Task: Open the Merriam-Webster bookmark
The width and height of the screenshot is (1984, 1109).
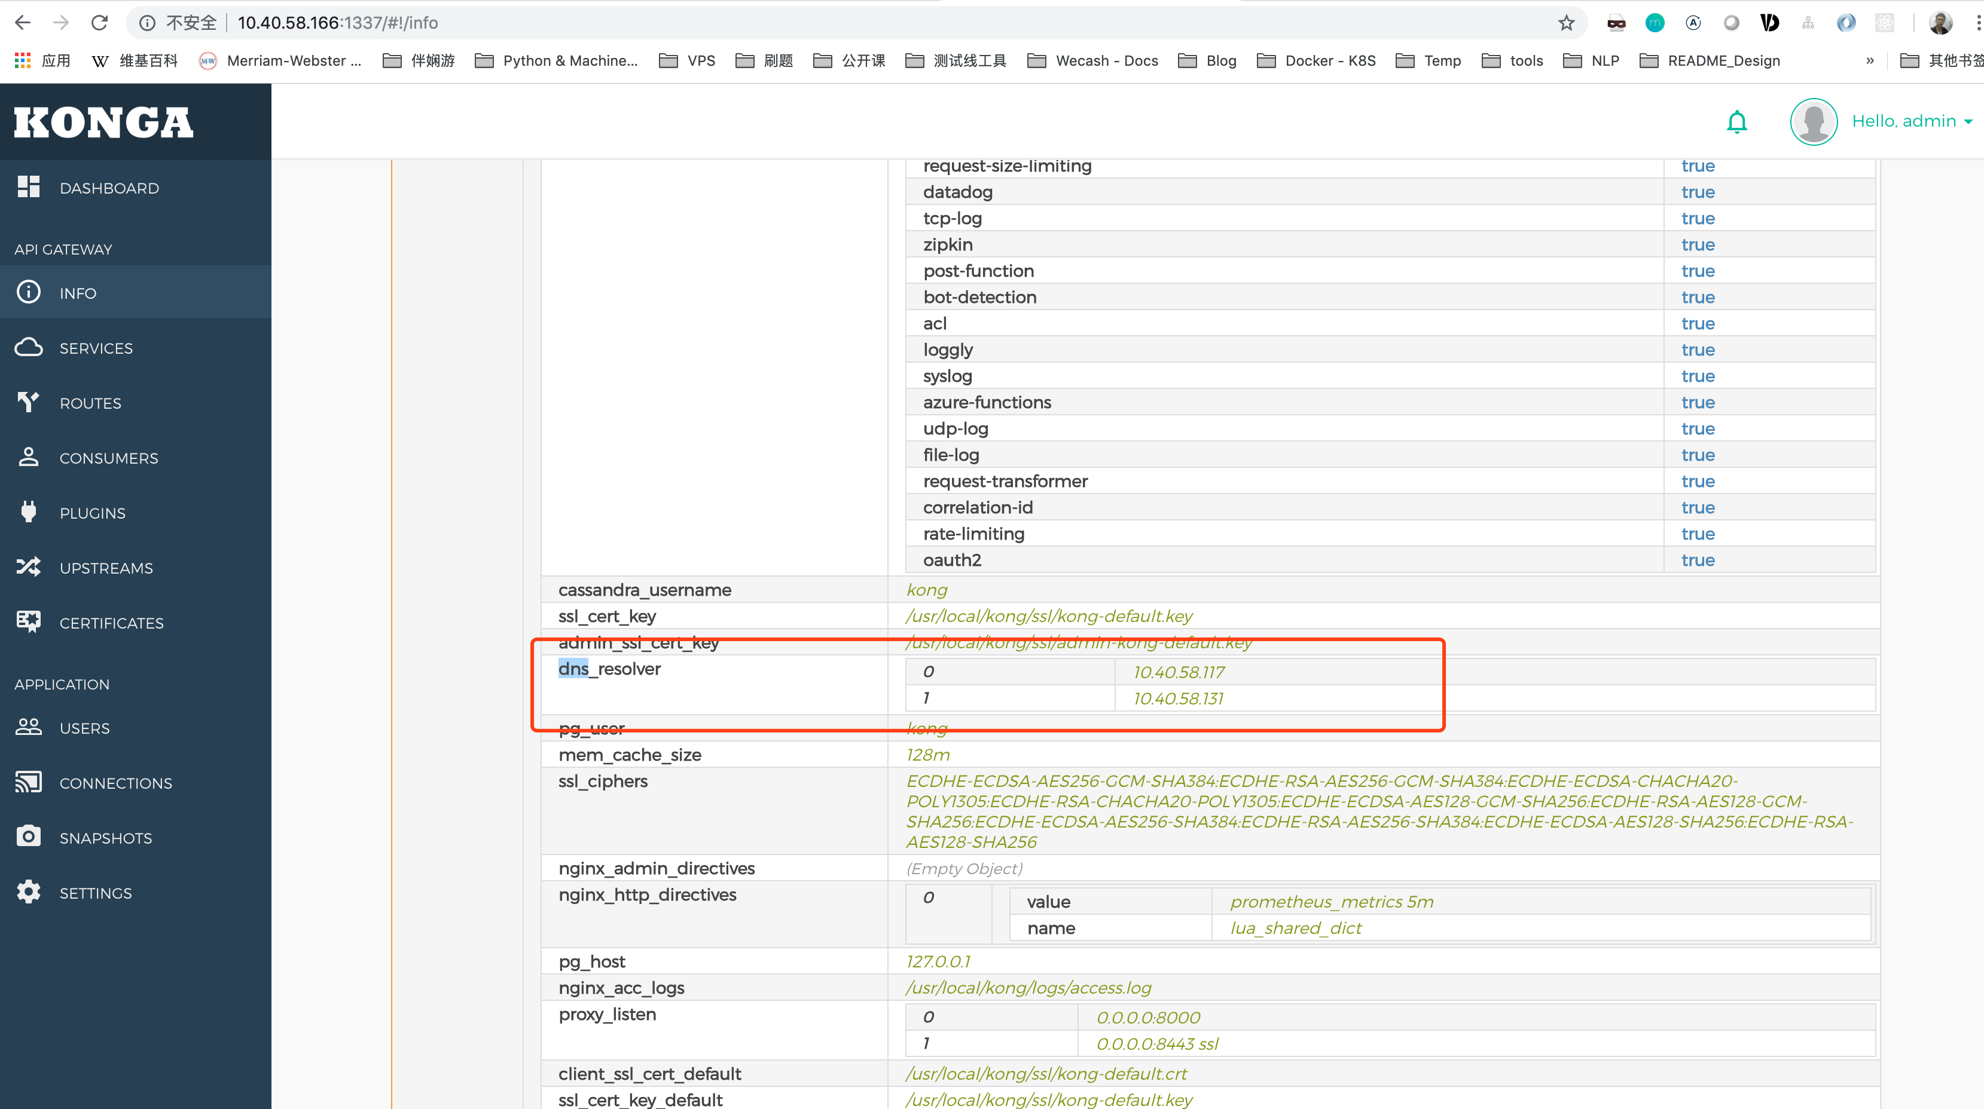Action: 280,60
